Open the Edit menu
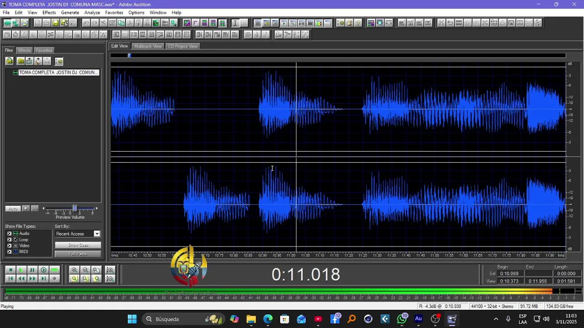This screenshot has height=328, width=584. click(x=18, y=12)
